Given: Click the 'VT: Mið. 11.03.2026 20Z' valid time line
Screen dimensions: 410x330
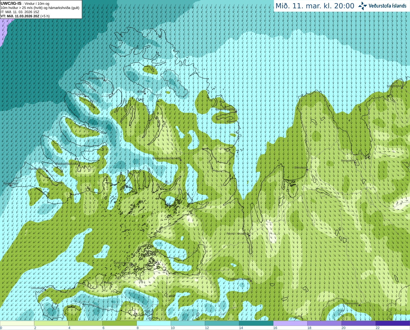Looking at the screenshot, I should click(x=20, y=16).
